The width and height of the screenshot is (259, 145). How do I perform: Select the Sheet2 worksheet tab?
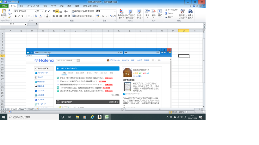click(x=22, y=109)
